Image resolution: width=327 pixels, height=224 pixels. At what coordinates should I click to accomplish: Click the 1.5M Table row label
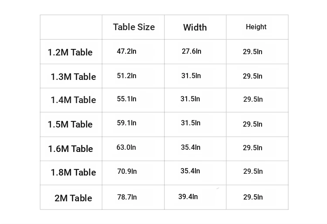tap(70, 124)
